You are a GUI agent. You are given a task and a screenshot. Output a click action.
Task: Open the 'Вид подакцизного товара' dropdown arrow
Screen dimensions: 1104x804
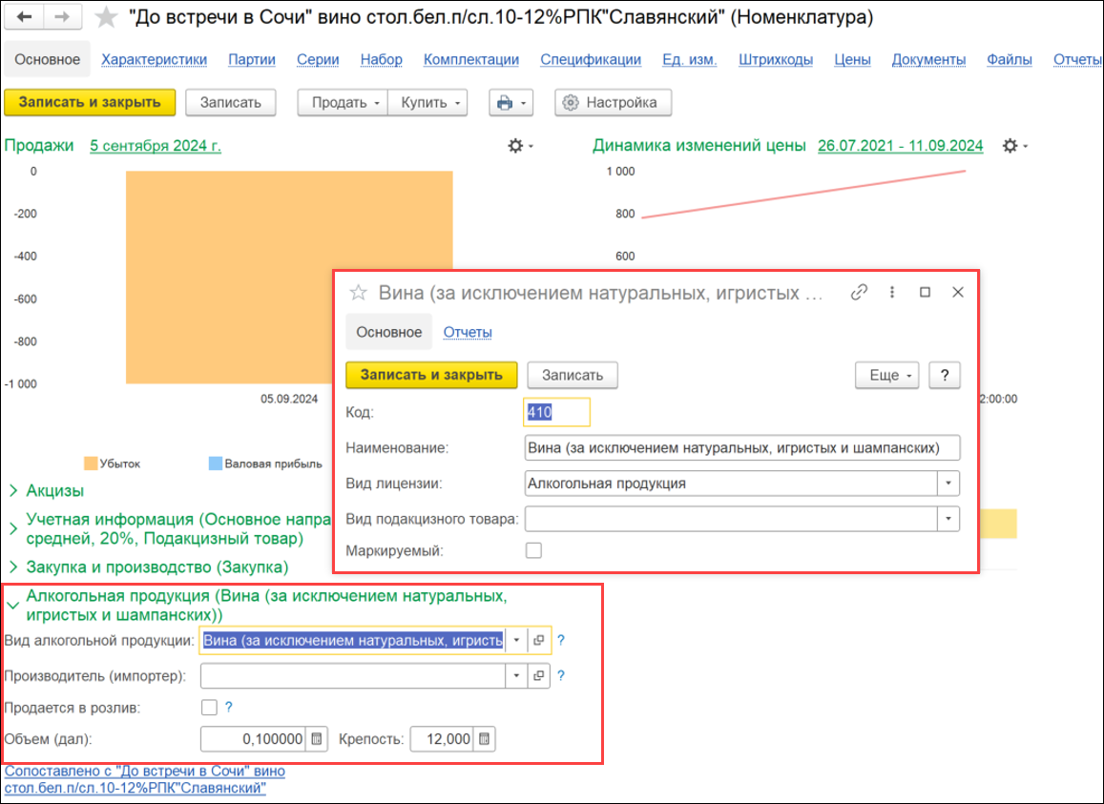coord(948,520)
